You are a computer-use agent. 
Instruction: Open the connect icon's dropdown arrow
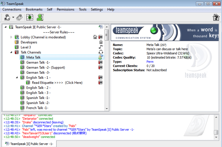[13, 17]
